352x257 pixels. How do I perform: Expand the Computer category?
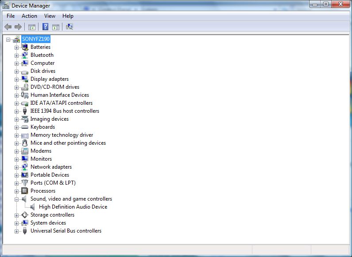tap(17, 63)
